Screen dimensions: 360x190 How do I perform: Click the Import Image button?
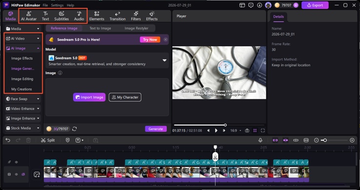[x=89, y=97]
